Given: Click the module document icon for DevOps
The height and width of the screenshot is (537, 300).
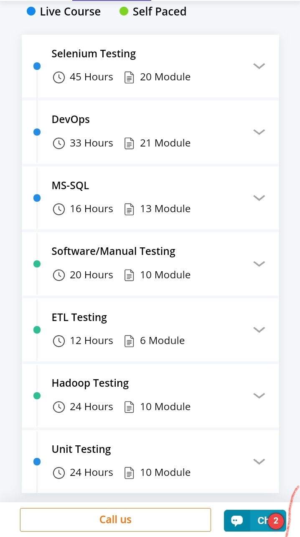Looking at the screenshot, I should coord(130,144).
